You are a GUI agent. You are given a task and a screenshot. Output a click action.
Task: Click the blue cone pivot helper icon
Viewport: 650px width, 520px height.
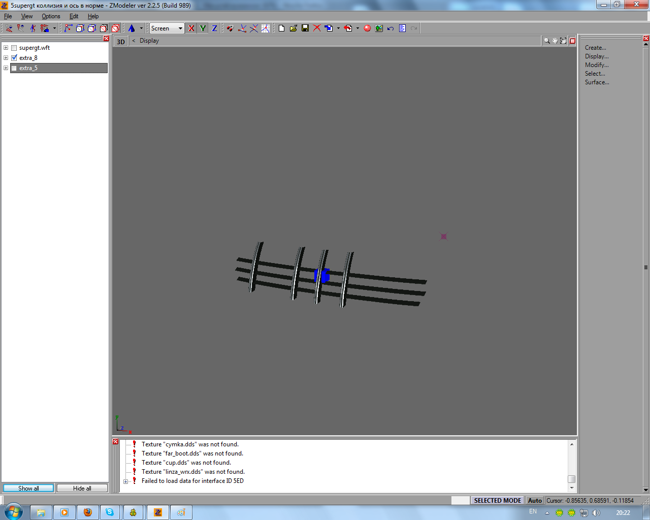pos(132,28)
